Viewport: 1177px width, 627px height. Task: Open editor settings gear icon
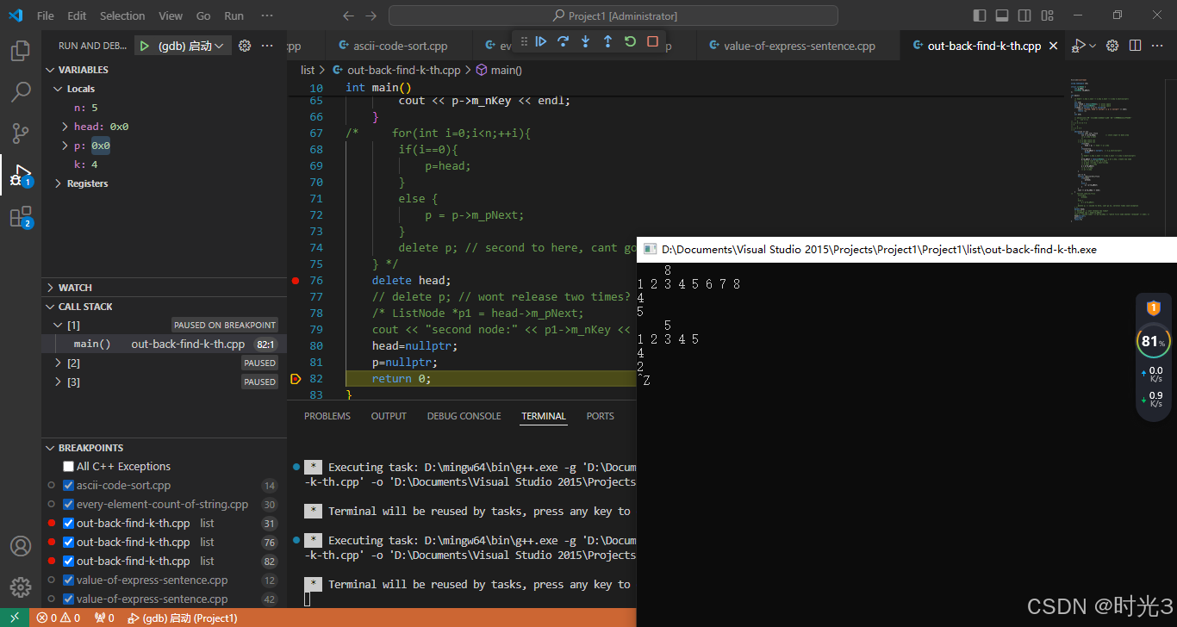[x=1112, y=46]
